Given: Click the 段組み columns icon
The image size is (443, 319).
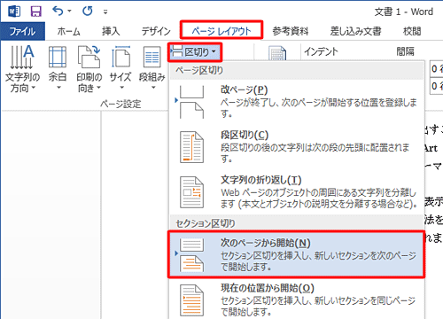Looking at the screenshot, I should 152,57.
